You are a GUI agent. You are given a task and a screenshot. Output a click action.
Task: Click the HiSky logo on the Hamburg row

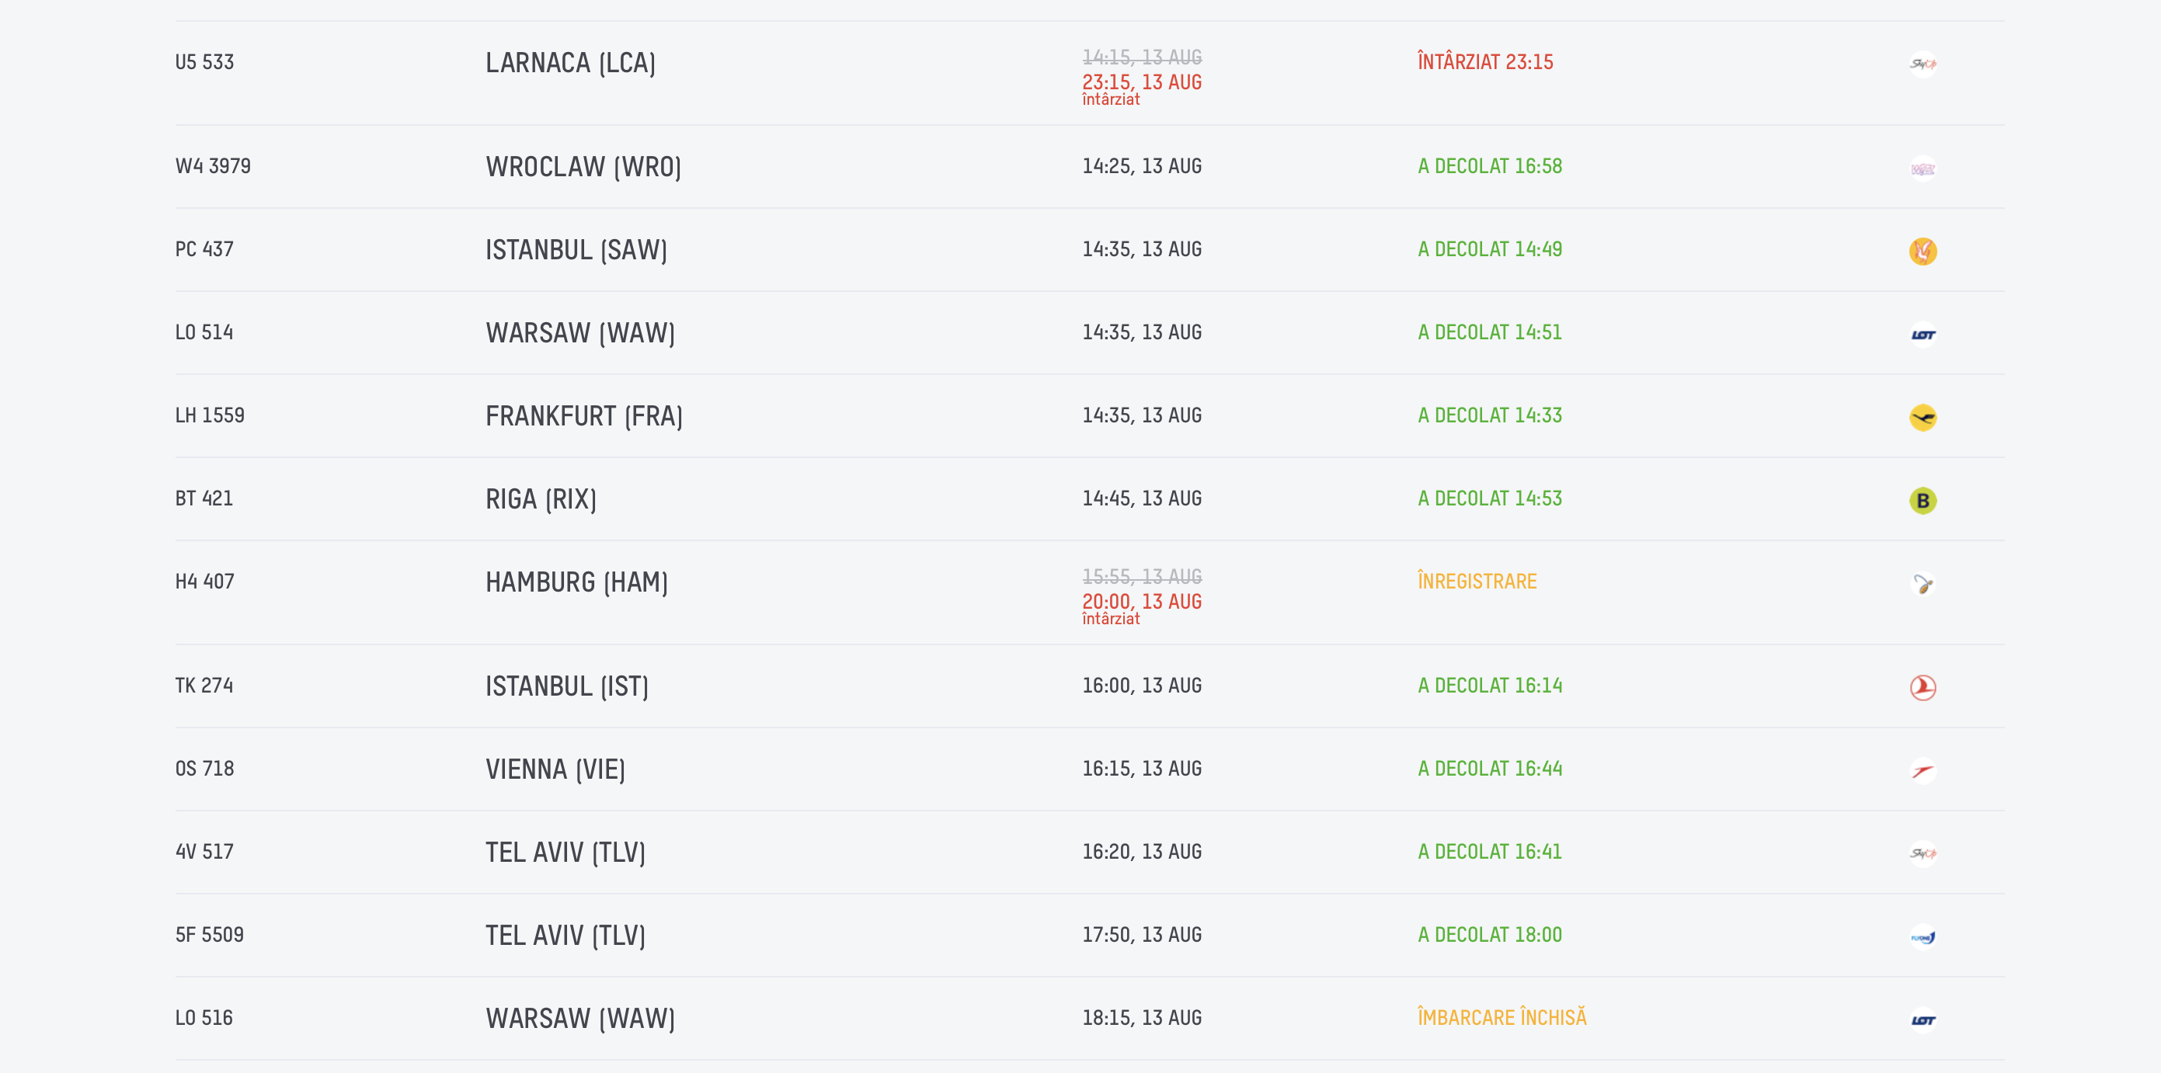(1923, 583)
